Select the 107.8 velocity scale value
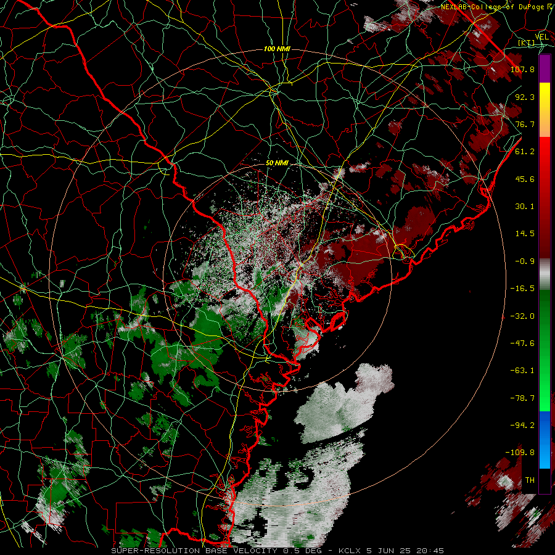 [x=522, y=69]
